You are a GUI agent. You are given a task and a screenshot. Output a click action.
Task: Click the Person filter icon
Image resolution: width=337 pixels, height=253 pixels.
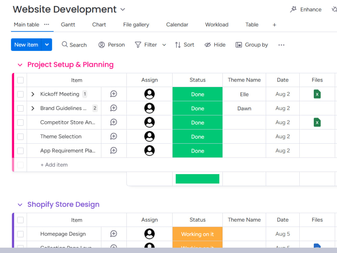point(101,45)
